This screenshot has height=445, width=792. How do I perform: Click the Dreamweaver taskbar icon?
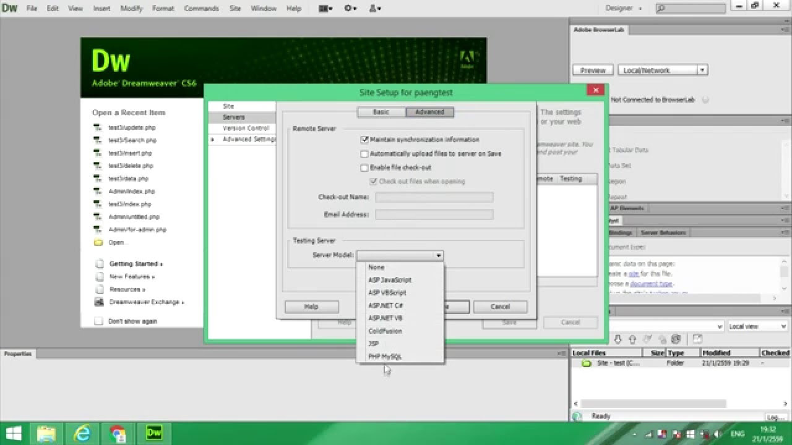(x=154, y=433)
